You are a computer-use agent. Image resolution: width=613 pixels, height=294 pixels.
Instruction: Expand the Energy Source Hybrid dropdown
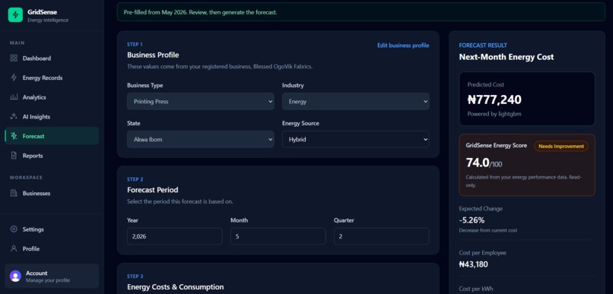[x=355, y=139]
